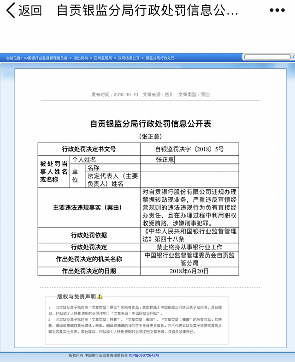
Task: Navigate to 政府信息公开 breadcrumb
Action: (129, 58)
